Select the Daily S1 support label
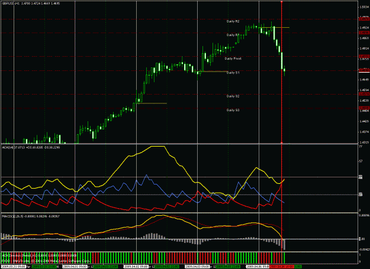370x269 pixels. tap(233, 73)
